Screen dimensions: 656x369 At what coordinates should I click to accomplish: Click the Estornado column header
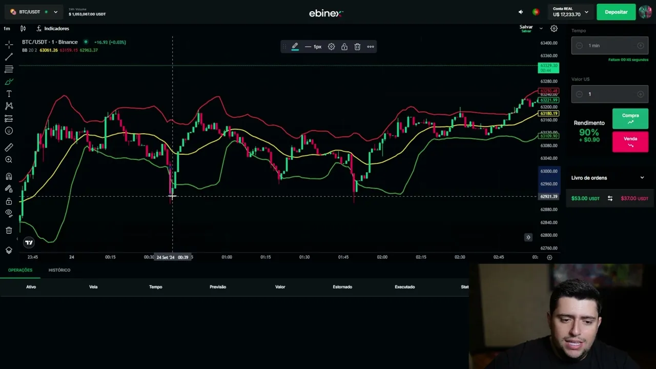point(342,287)
